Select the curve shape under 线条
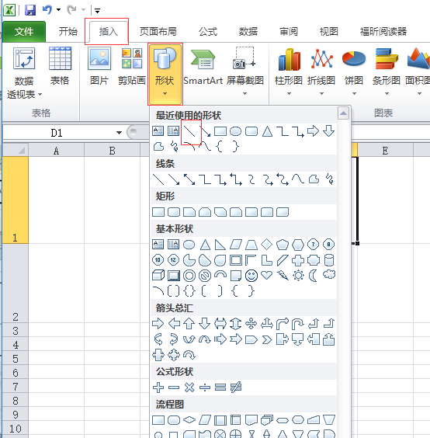The height and width of the screenshot is (438, 430). [x=297, y=179]
